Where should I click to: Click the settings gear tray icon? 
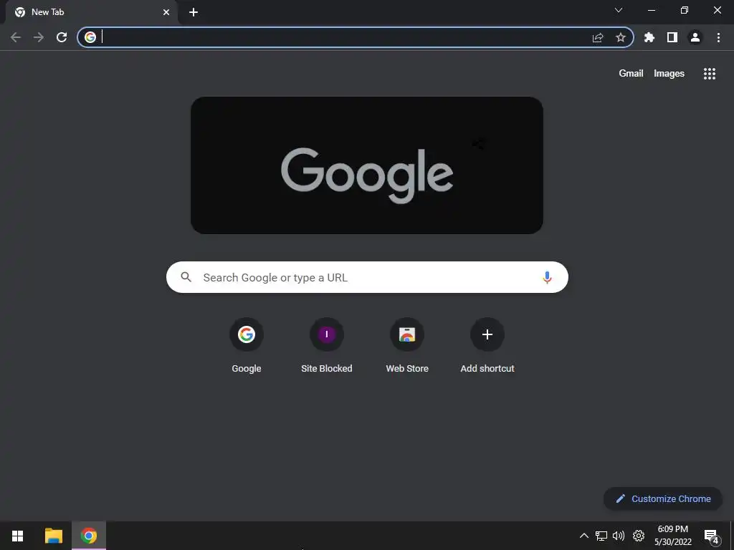click(639, 536)
